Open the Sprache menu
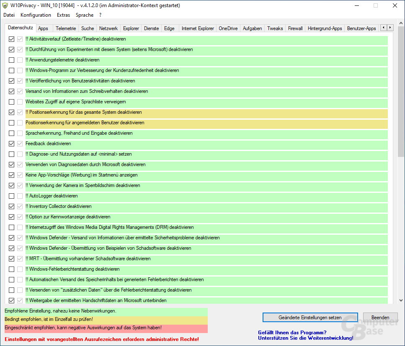This screenshot has height=346, width=405. [85, 15]
